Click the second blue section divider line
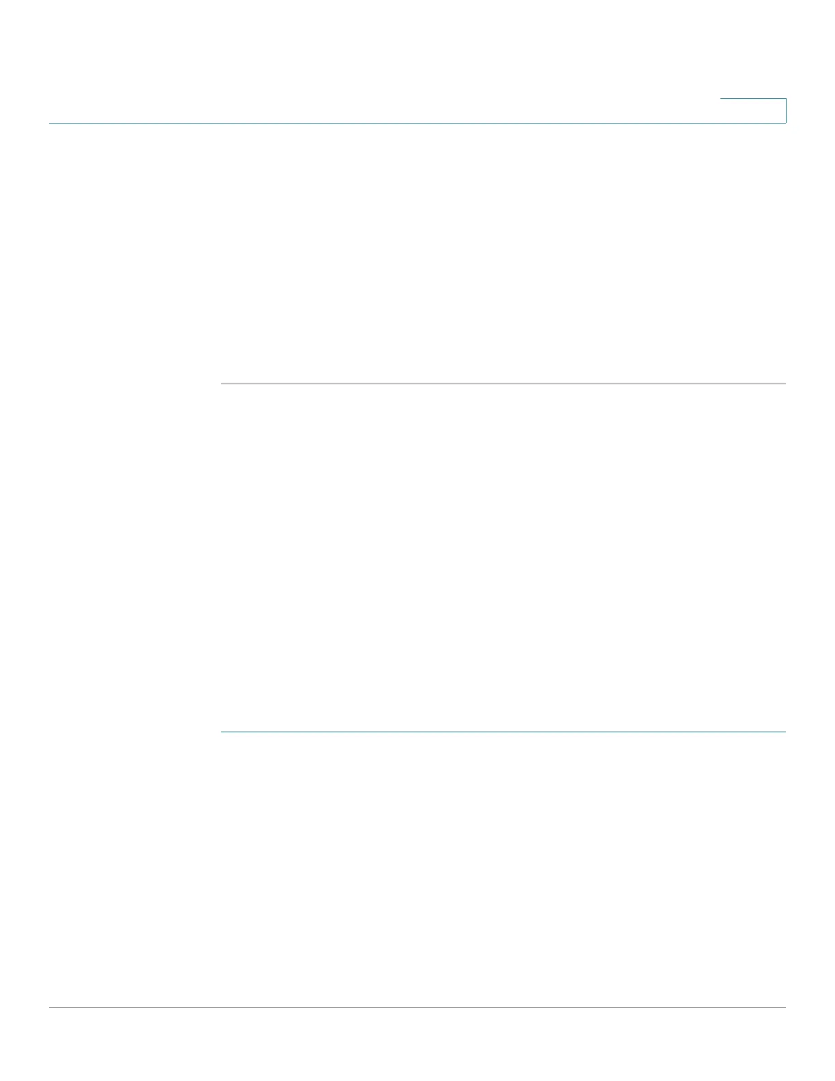The image size is (835, 1081). tap(503, 732)
